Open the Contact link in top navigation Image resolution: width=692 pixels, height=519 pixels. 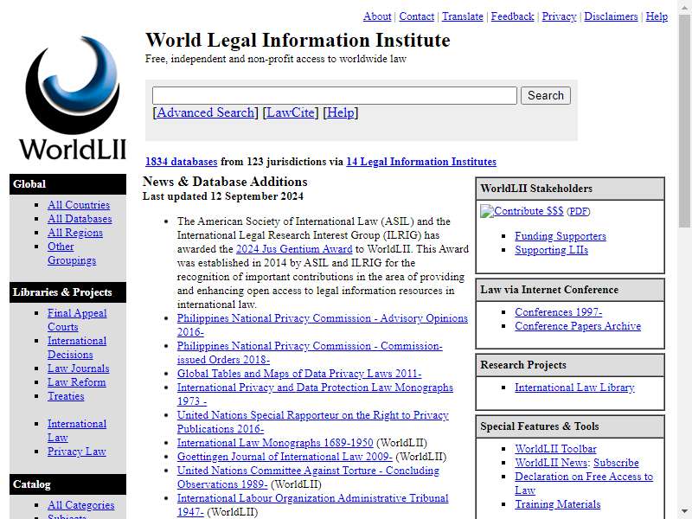(417, 16)
